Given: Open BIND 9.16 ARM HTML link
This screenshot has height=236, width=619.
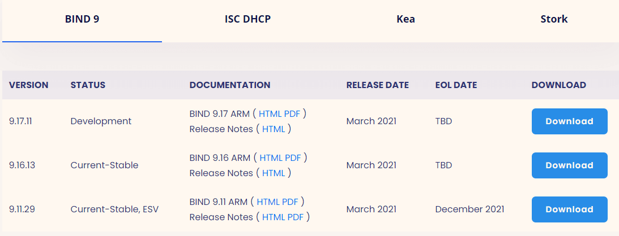Looking at the screenshot, I should (x=271, y=158).
